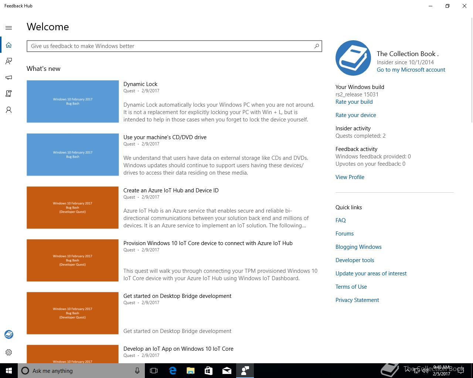The image size is (473, 378).
Task: Click Create an Azure IoT Hub title
Action: [x=171, y=190]
